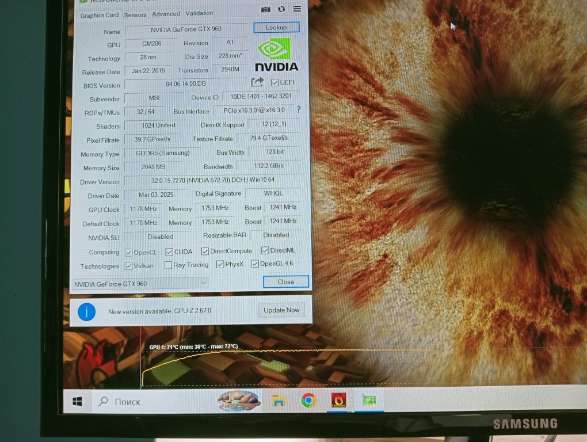This screenshot has height=442, width=587.
Task: Switch to the Validation tab
Action: 199,13
